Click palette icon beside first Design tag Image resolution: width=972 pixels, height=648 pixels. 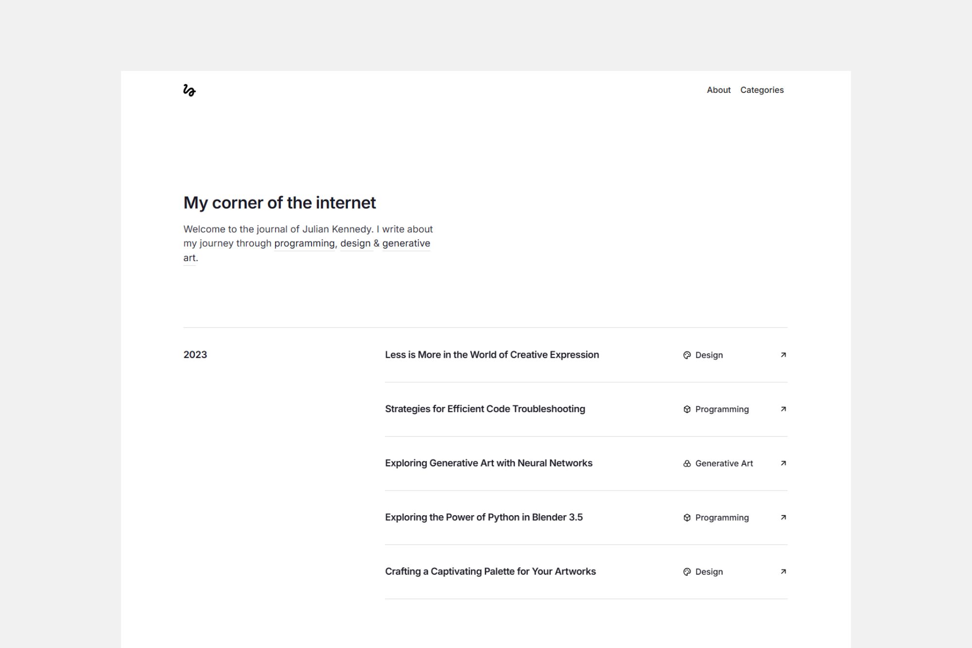click(x=687, y=355)
